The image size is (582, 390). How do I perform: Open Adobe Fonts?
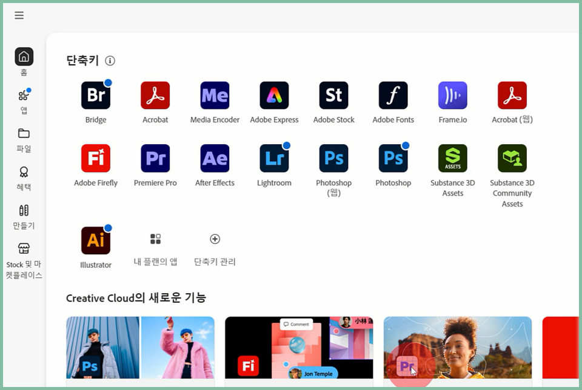point(393,95)
